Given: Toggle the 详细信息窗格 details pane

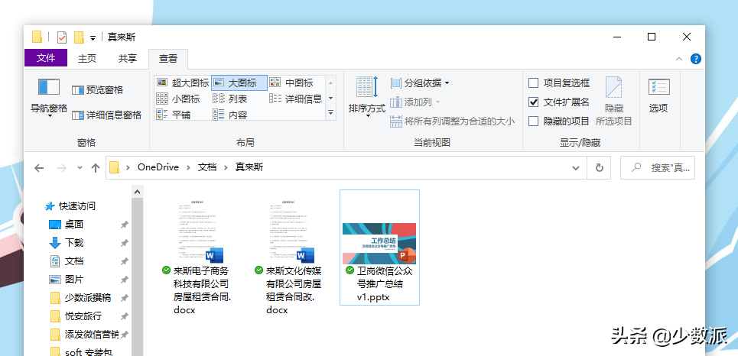Looking at the screenshot, I should (x=106, y=115).
